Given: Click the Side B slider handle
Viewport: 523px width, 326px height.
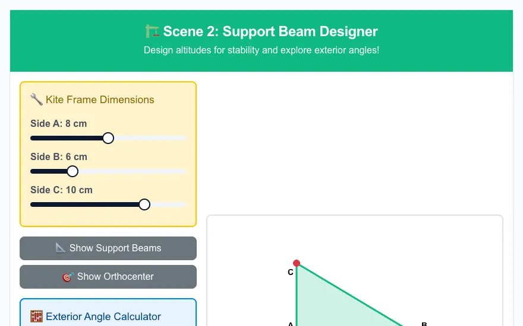Looking at the screenshot, I should coord(73,171).
